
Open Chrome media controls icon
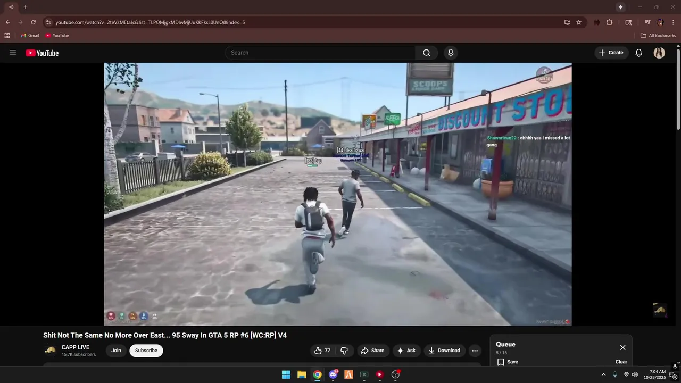click(x=647, y=22)
